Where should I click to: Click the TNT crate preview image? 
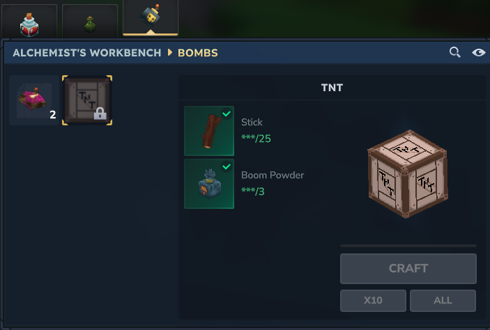pyautogui.click(x=408, y=173)
